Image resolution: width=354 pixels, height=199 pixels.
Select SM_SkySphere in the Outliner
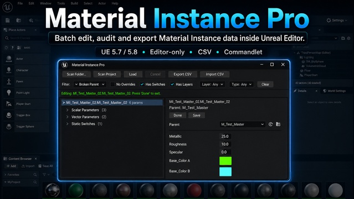tap(315, 61)
